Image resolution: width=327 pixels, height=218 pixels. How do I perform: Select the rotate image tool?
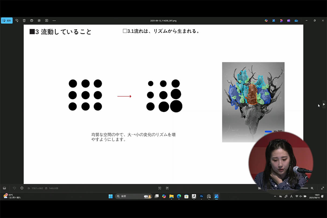click(x=16, y=20)
